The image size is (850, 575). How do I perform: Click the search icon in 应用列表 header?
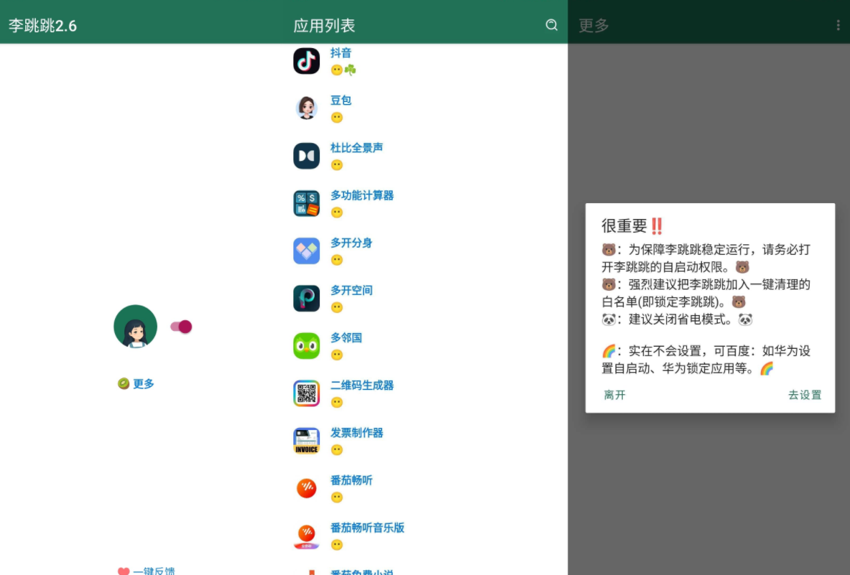coord(551,25)
